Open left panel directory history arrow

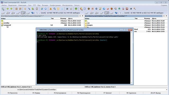pos(83,16)
